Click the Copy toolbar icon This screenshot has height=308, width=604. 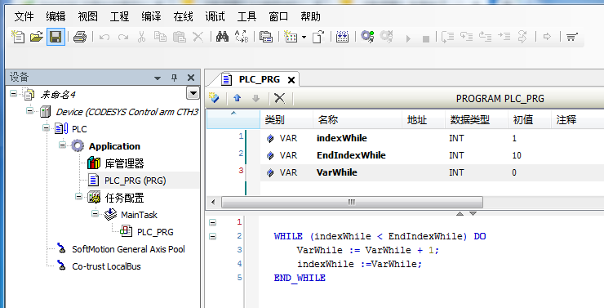[x=160, y=37]
